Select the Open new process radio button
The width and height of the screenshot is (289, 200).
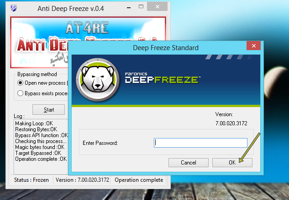pyautogui.click(x=20, y=83)
